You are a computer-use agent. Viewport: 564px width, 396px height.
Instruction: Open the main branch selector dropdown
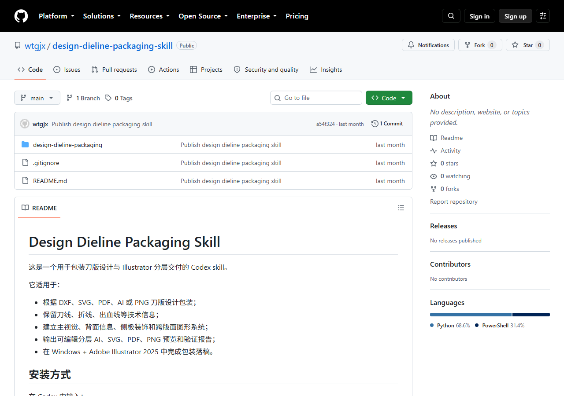pyautogui.click(x=37, y=98)
